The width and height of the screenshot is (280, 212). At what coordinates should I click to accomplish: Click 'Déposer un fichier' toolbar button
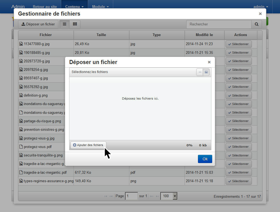(38, 24)
